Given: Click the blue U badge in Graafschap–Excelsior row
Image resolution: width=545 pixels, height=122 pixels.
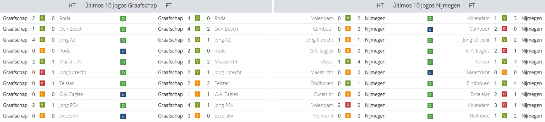Looking at the screenshot, I should (x=123, y=116).
